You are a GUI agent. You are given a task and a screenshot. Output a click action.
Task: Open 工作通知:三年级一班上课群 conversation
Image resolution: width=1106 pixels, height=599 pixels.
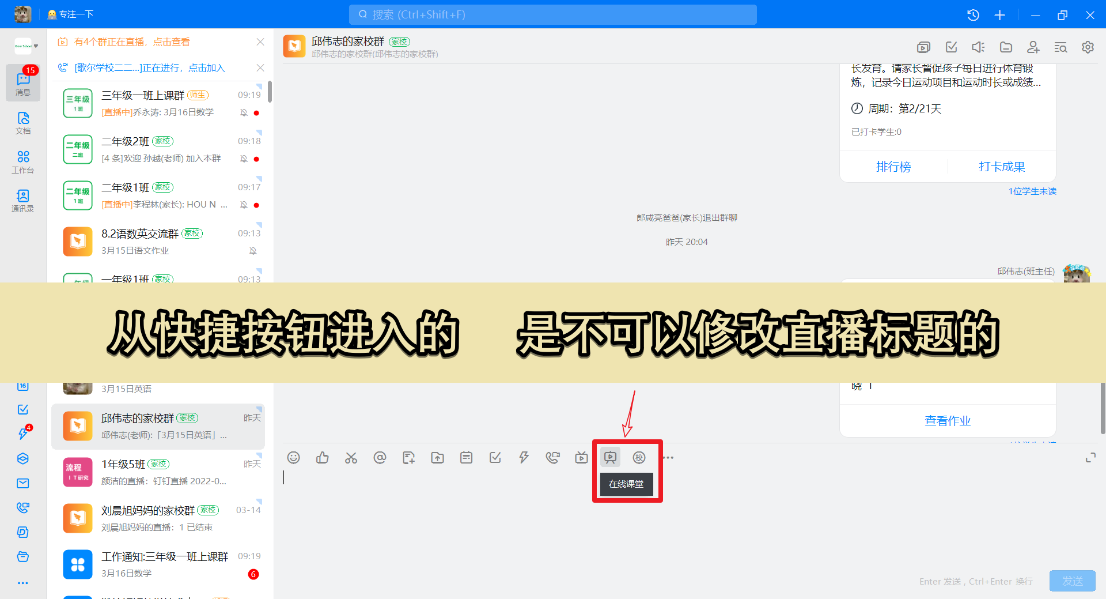pyautogui.click(x=158, y=565)
